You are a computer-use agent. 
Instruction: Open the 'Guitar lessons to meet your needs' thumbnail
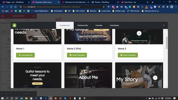37,75
